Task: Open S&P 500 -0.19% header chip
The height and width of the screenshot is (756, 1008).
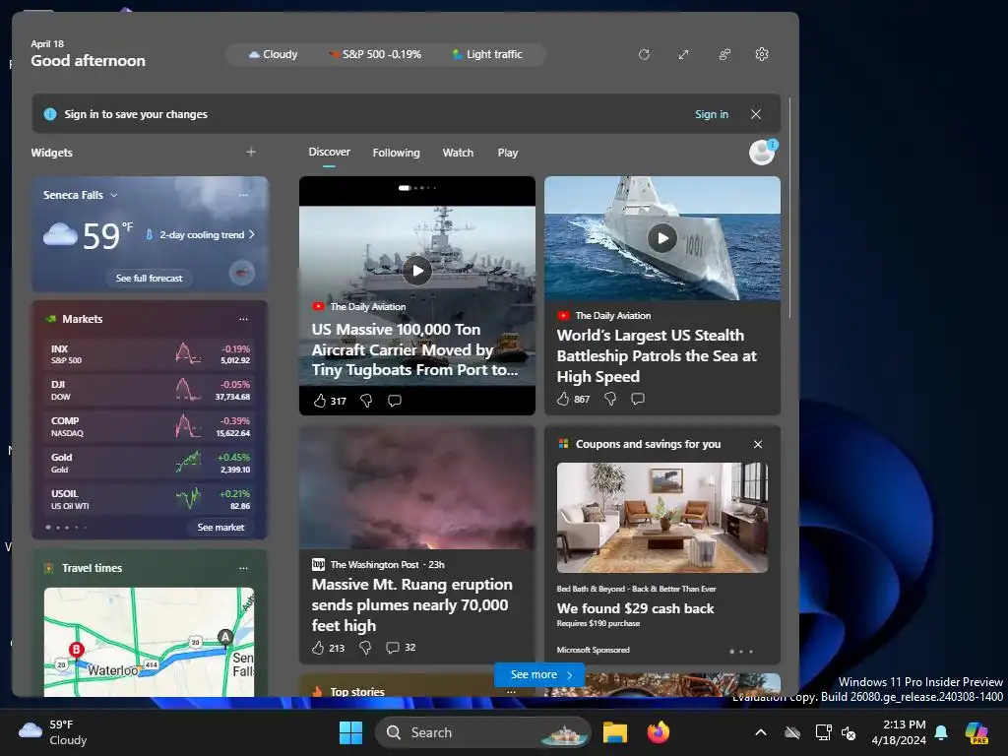Action: point(375,55)
